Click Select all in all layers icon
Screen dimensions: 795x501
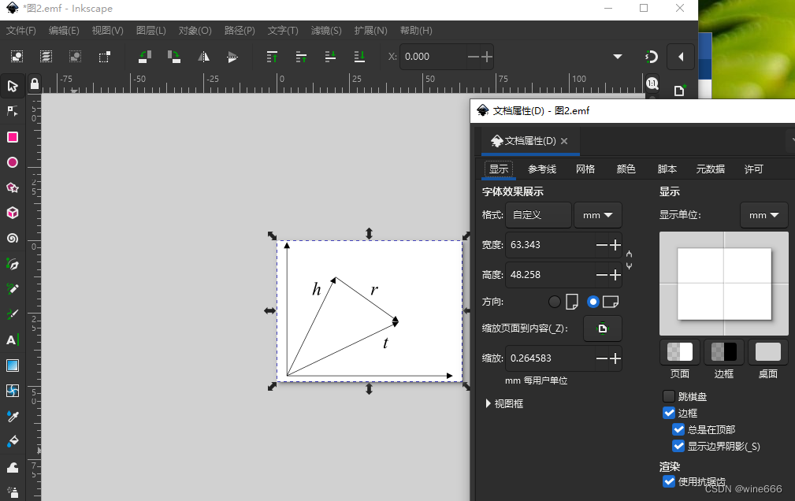46,56
